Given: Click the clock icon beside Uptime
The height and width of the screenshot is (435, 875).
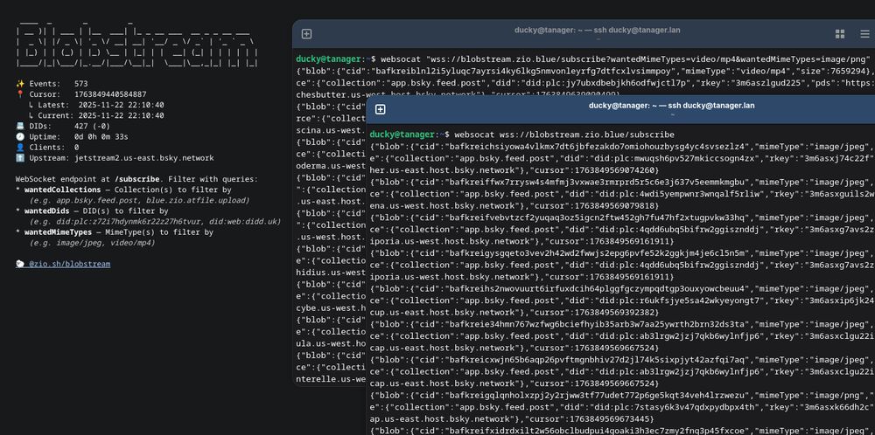Looking at the screenshot, I should pyautogui.click(x=20, y=137).
